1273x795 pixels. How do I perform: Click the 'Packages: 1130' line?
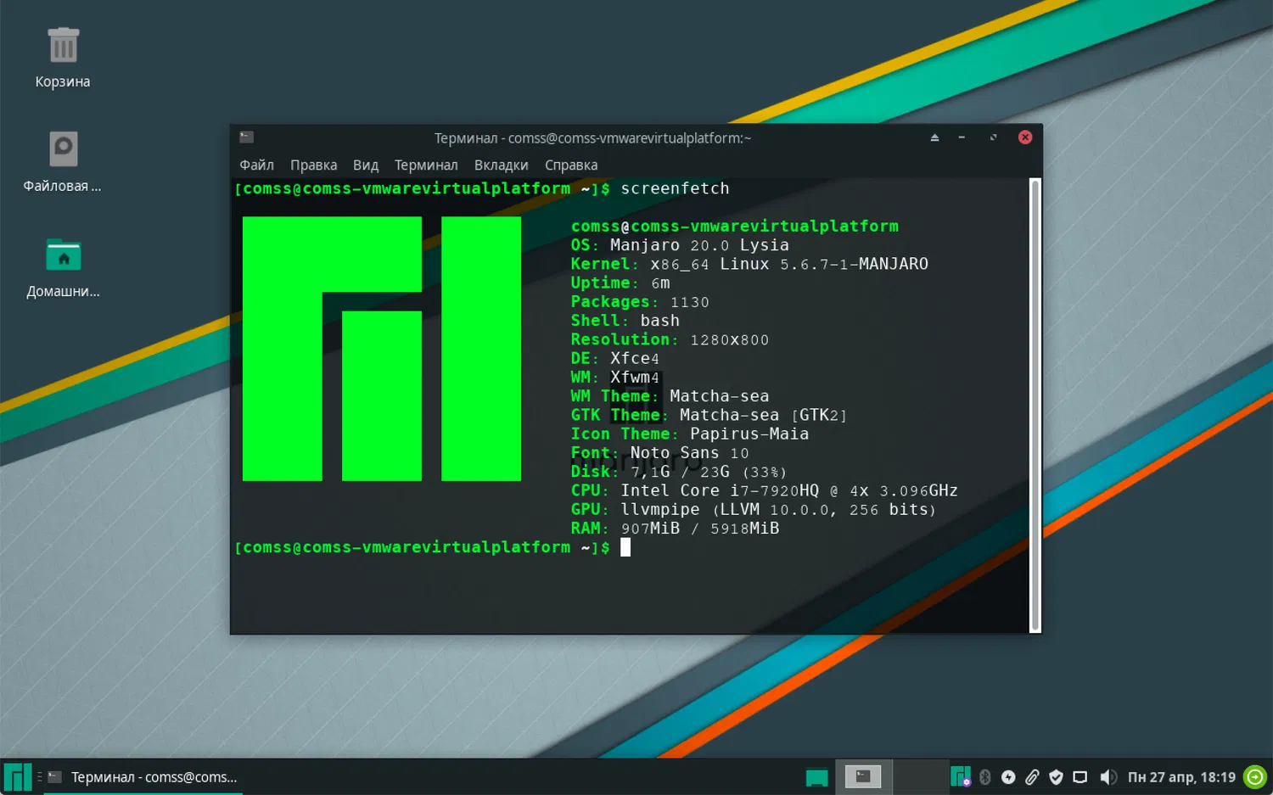point(640,302)
